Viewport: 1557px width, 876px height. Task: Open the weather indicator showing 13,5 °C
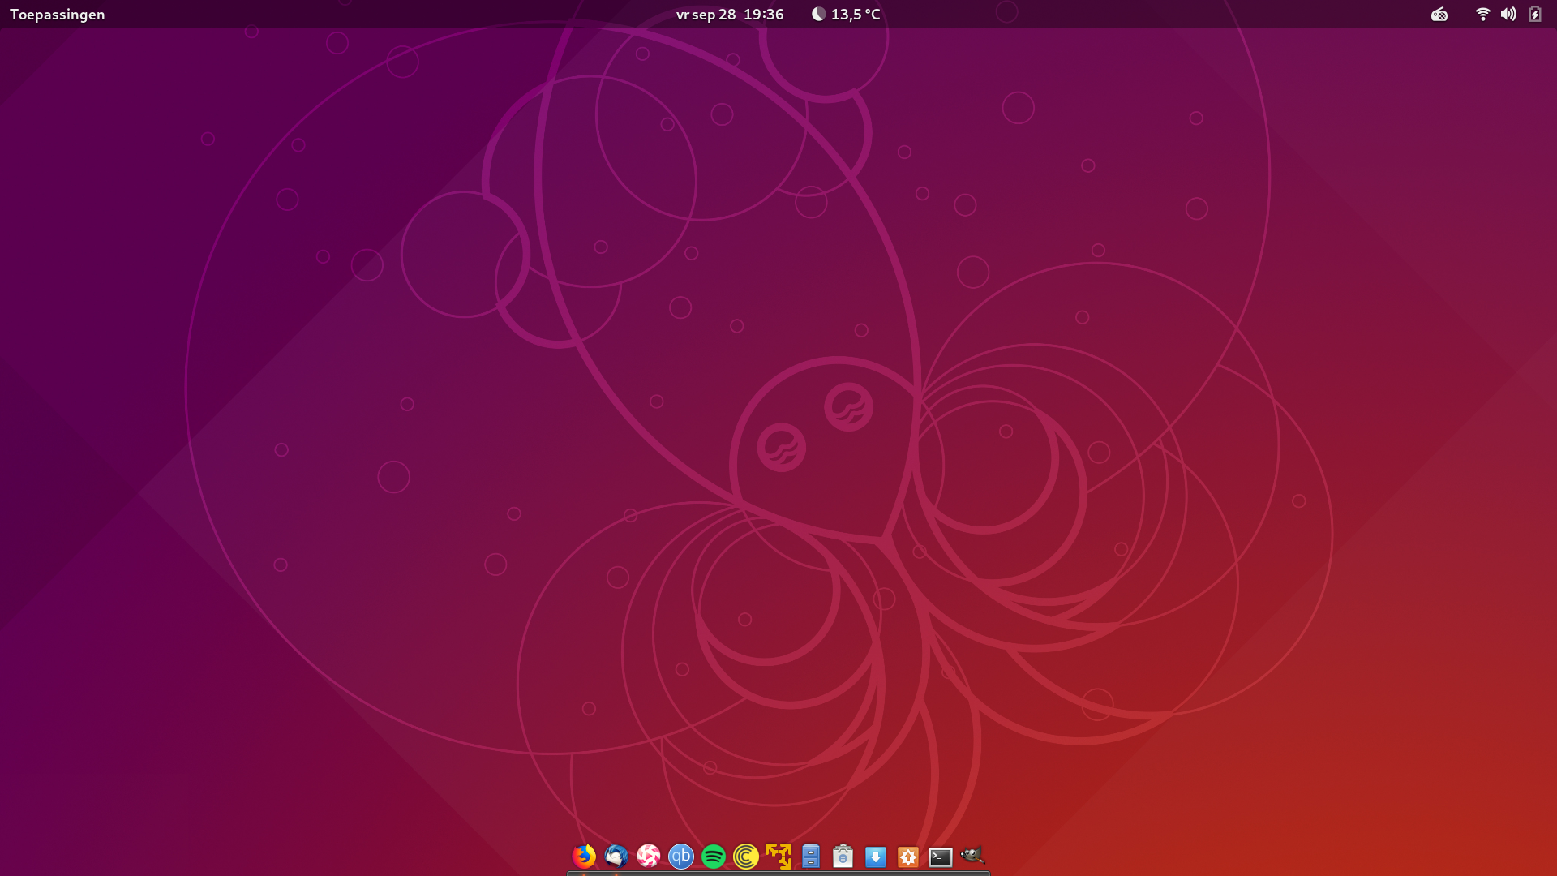coord(846,14)
